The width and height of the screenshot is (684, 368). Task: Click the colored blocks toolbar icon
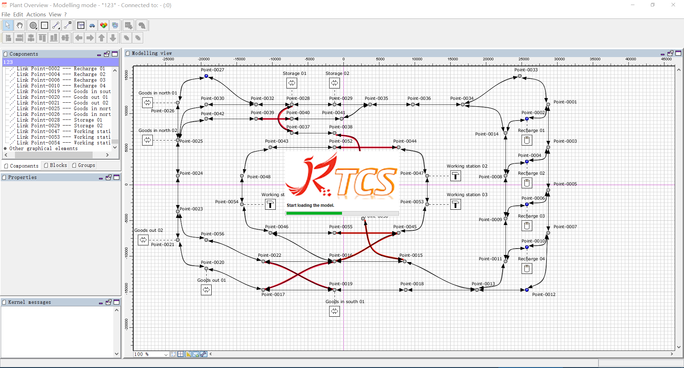click(104, 25)
